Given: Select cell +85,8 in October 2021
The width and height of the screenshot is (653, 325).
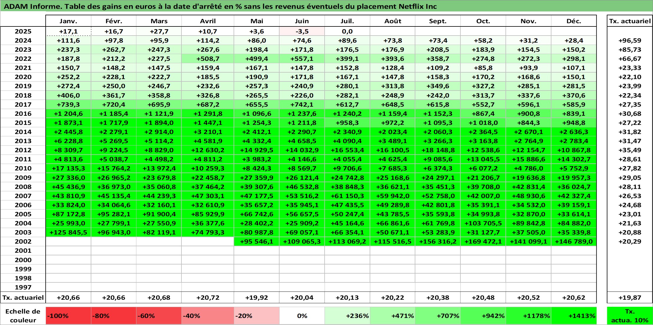Looking at the screenshot, I should pyautogui.click(x=483, y=68).
